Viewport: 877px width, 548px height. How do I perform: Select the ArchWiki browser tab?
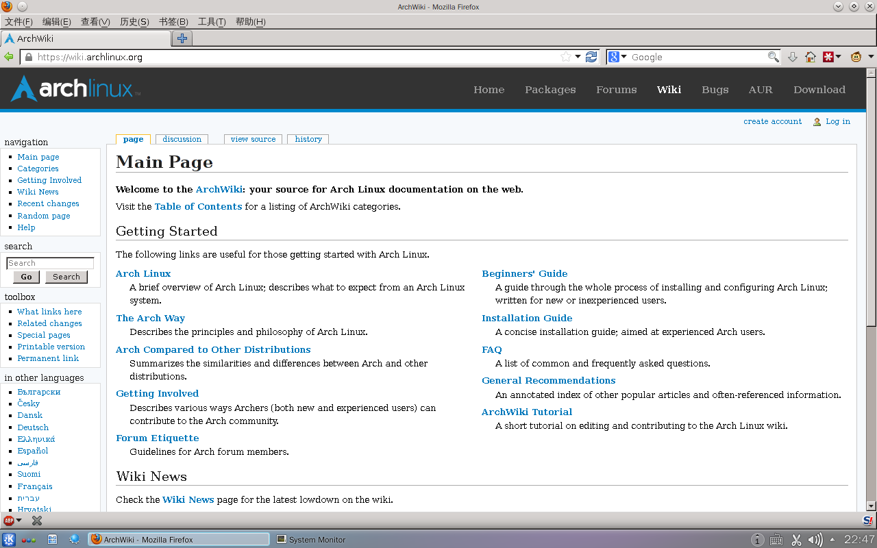pyautogui.click(x=86, y=38)
